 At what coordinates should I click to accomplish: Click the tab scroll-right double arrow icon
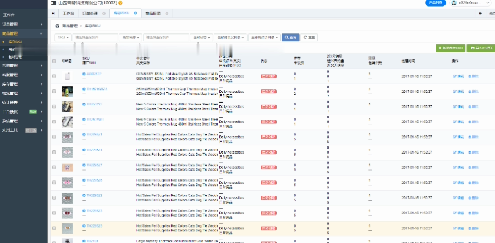(x=480, y=13)
